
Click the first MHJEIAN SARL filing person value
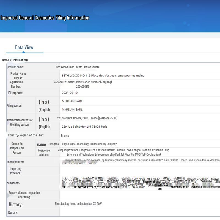(72, 101)
